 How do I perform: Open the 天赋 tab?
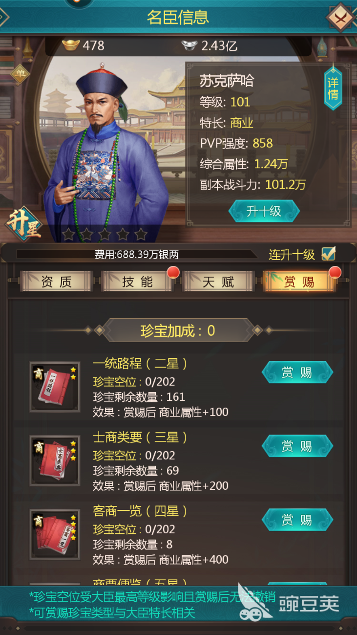click(x=218, y=282)
